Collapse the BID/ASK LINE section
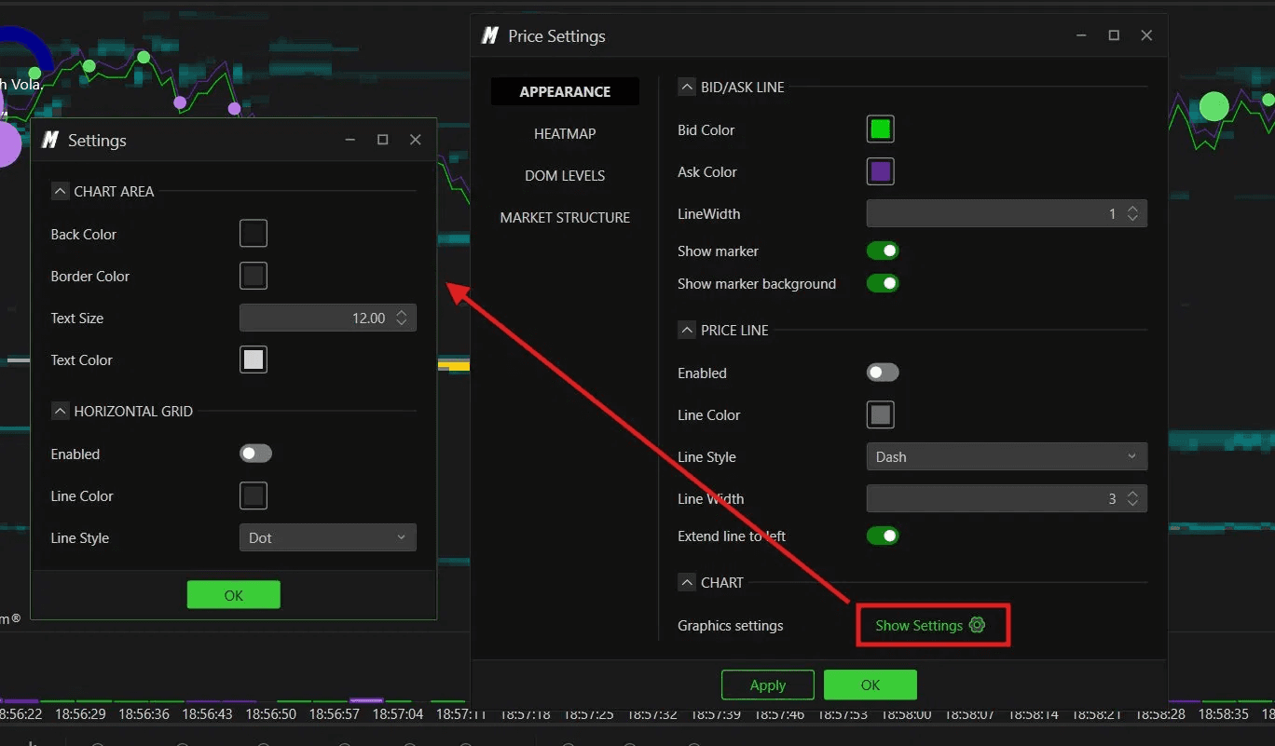The height and width of the screenshot is (746, 1275). point(687,87)
